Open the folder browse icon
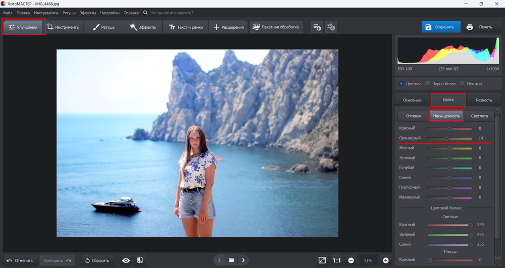 [x=231, y=260]
